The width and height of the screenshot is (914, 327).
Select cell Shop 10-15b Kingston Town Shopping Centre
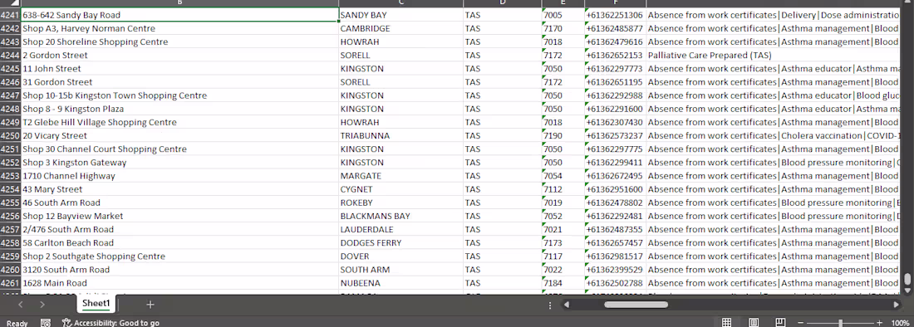(179, 95)
